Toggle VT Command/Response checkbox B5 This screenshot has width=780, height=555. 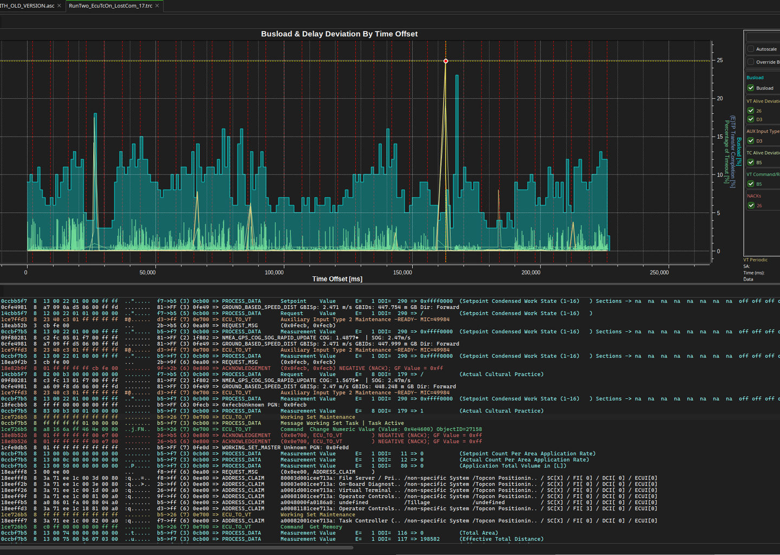[x=751, y=184]
